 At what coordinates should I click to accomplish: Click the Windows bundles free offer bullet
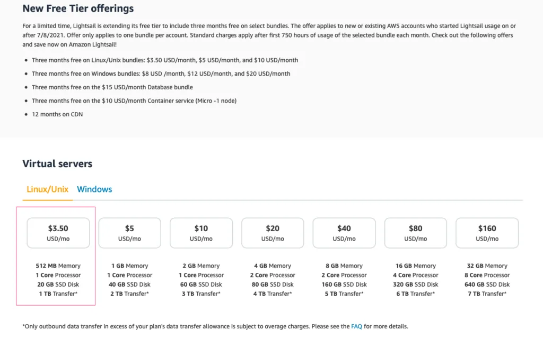(161, 74)
